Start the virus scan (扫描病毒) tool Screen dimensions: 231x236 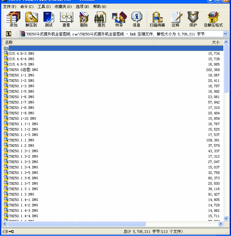coord(157,19)
